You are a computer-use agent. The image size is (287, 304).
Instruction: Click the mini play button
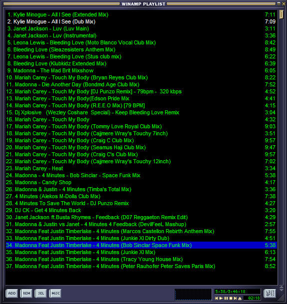[221, 298]
